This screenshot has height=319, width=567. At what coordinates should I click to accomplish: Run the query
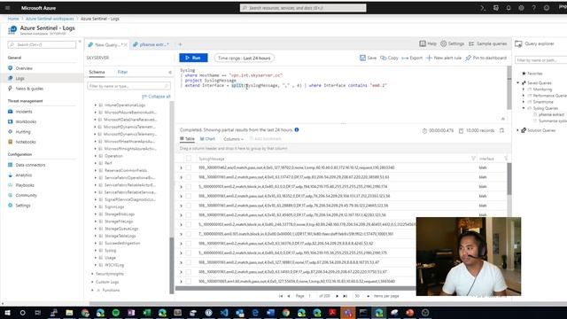[x=193, y=58]
